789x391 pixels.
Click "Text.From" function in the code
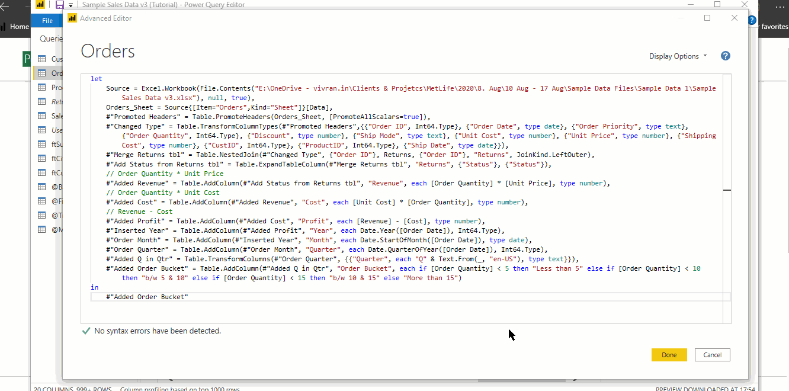pos(457,259)
